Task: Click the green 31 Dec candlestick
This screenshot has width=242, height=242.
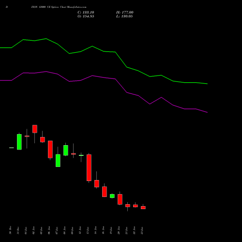Action: coord(19,142)
